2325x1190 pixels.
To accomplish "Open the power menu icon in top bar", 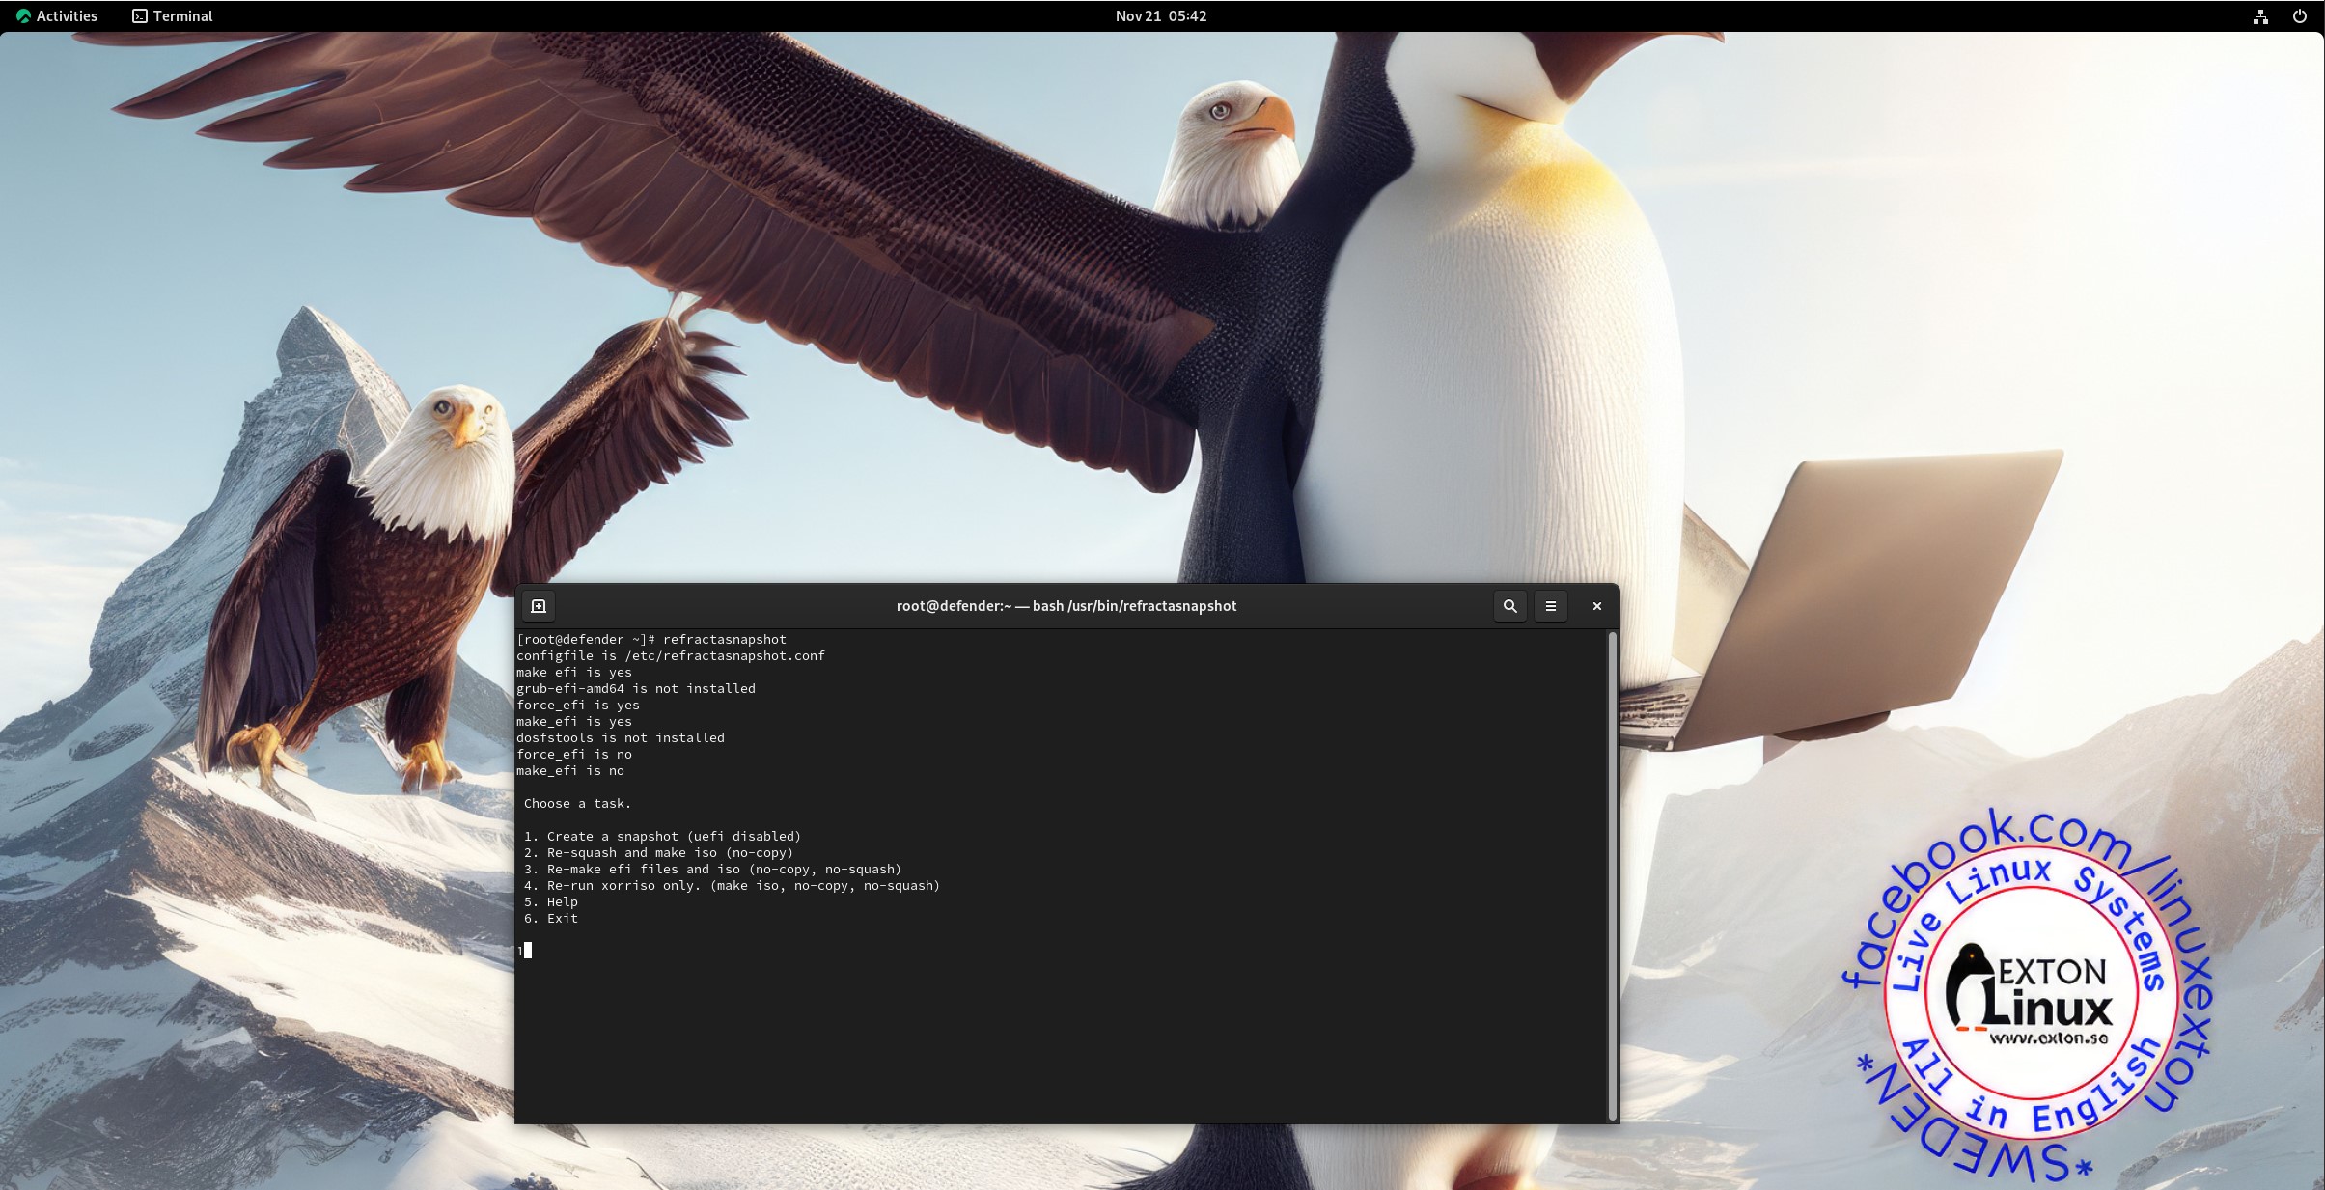I will point(2300,16).
